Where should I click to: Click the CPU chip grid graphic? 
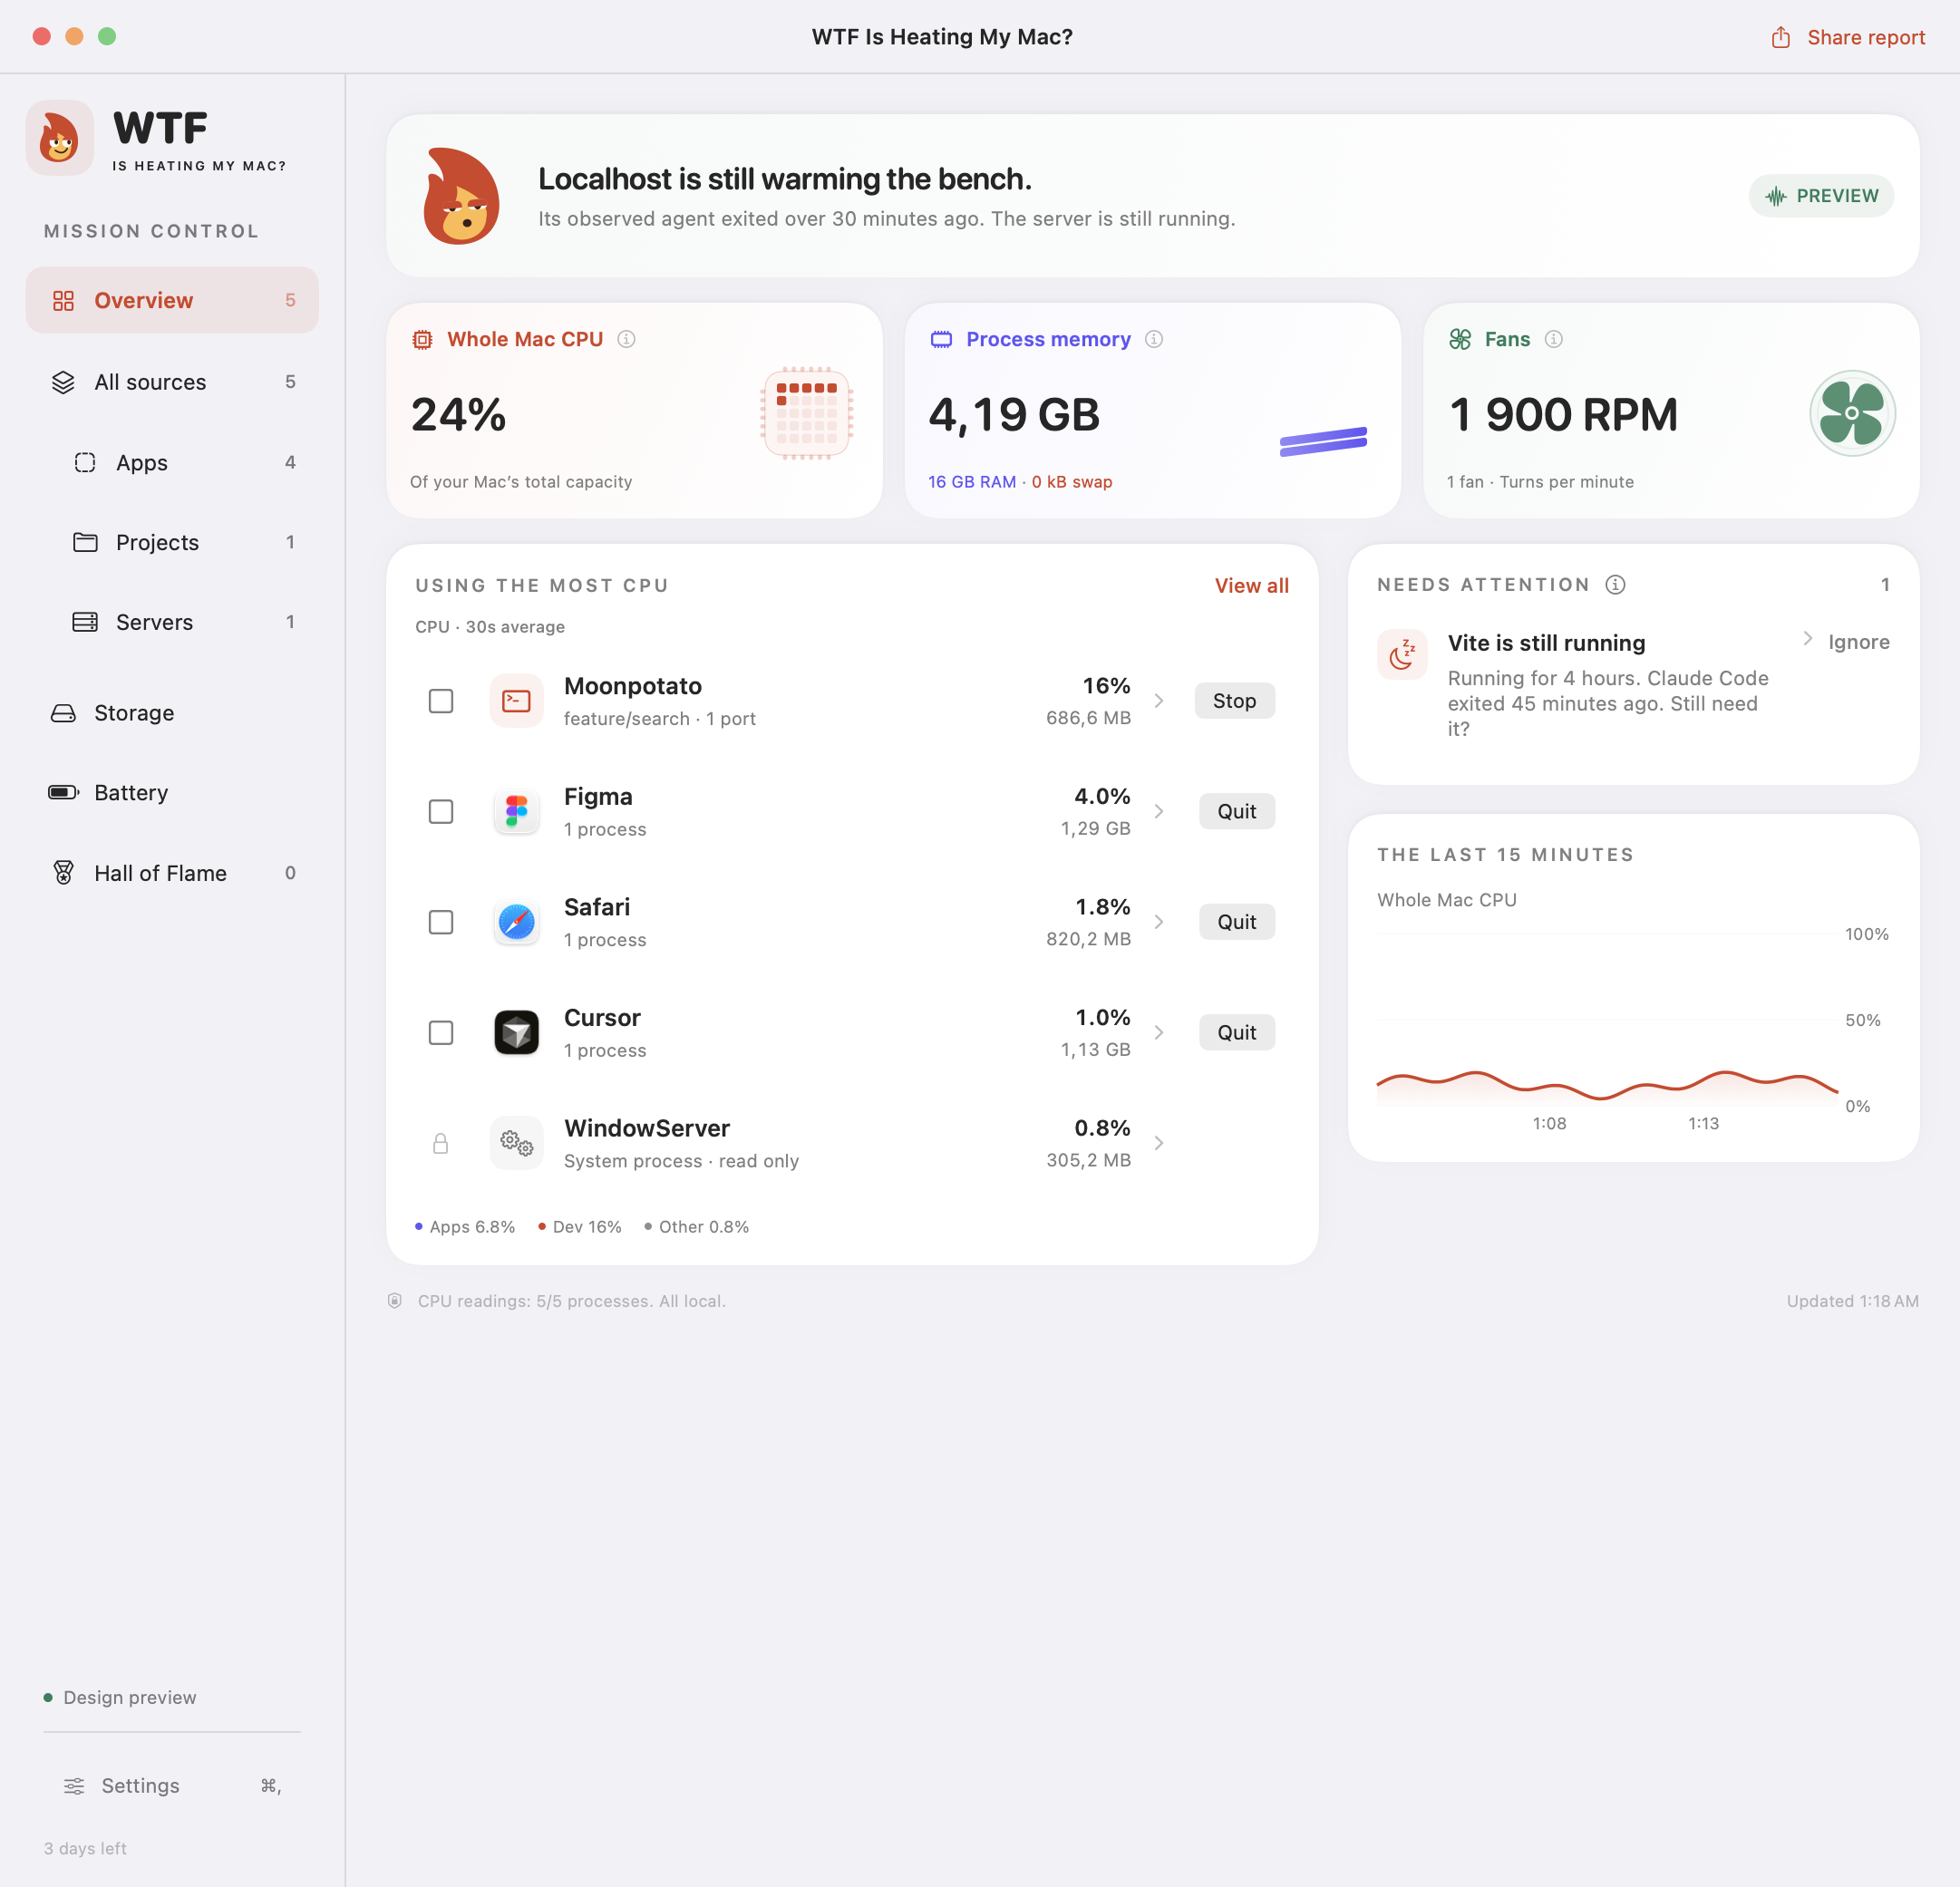click(x=806, y=413)
